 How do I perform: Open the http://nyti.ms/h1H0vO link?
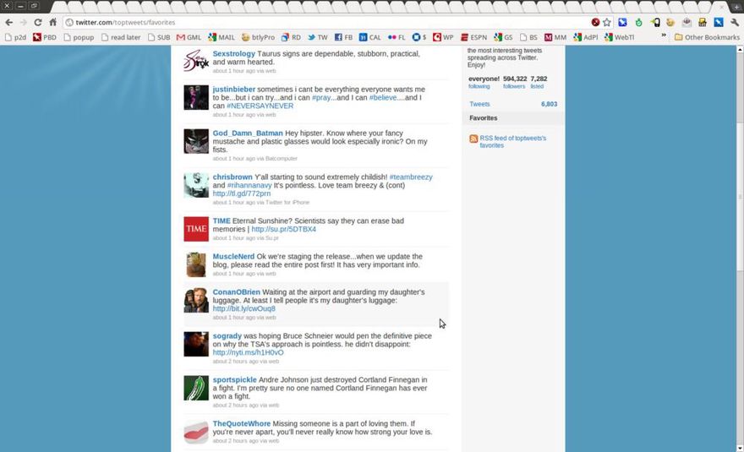pos(249,353)
